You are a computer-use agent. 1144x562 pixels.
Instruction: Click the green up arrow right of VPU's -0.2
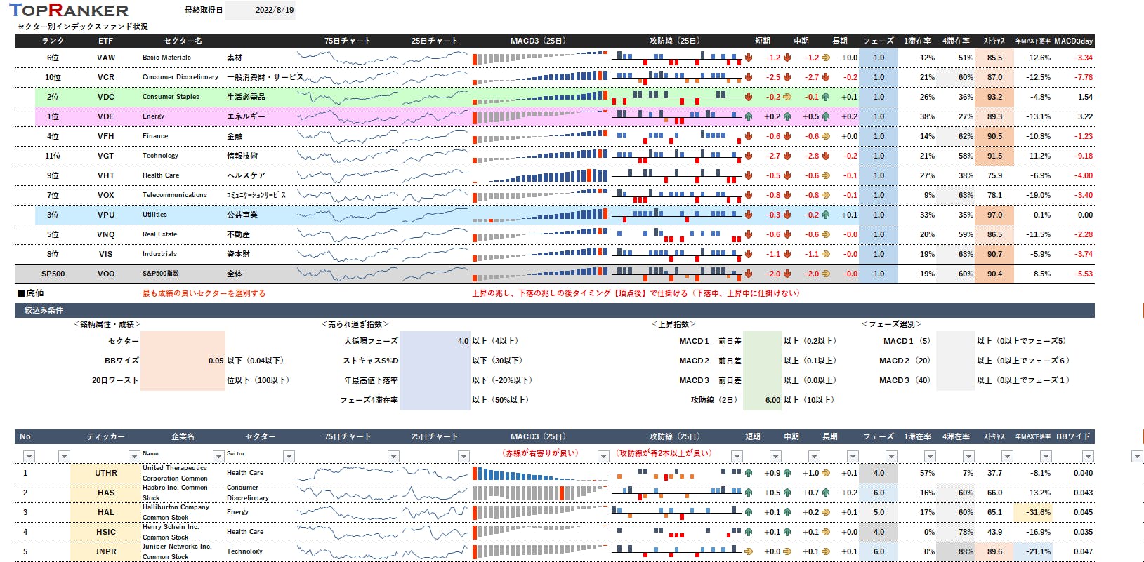pyautogui.click(x=826, y=215)
